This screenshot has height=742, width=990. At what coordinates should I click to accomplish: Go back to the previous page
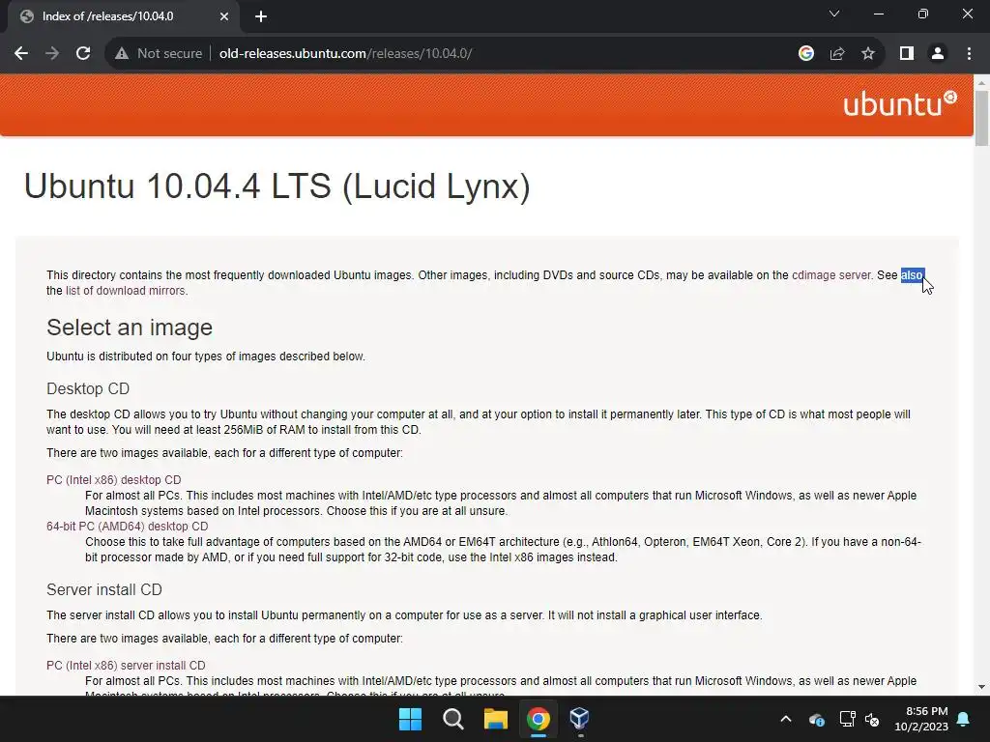[x=21, y=54]
